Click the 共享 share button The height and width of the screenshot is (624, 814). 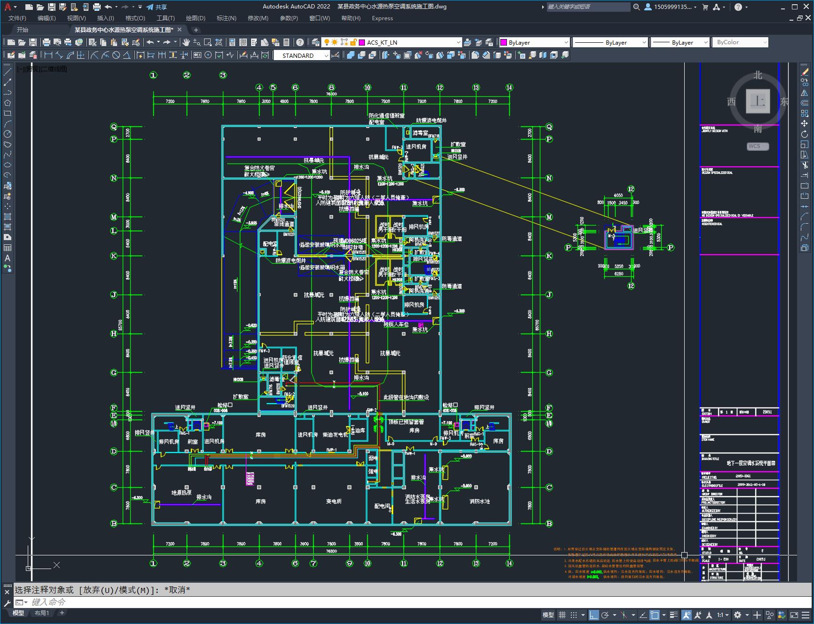pos(157,7)
